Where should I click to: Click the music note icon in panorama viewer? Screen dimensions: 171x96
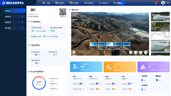146,18
